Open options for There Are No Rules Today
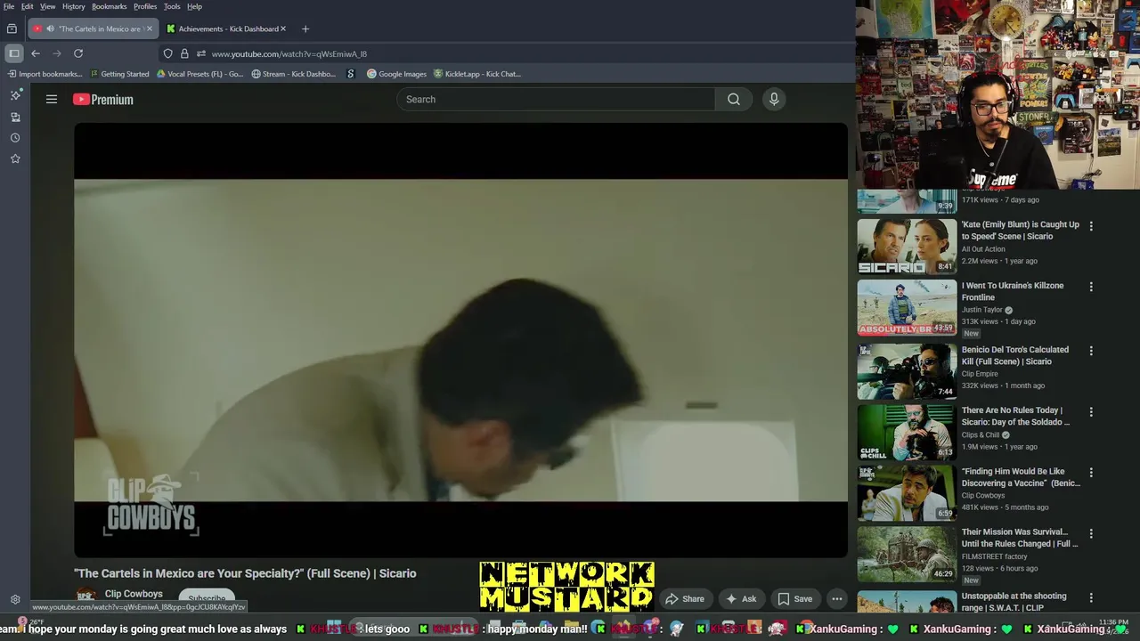This screenshot has width=1140, height=641. (1091, 412)
